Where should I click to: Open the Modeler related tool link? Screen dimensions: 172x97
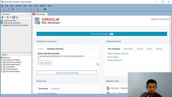tap(115, 88)
